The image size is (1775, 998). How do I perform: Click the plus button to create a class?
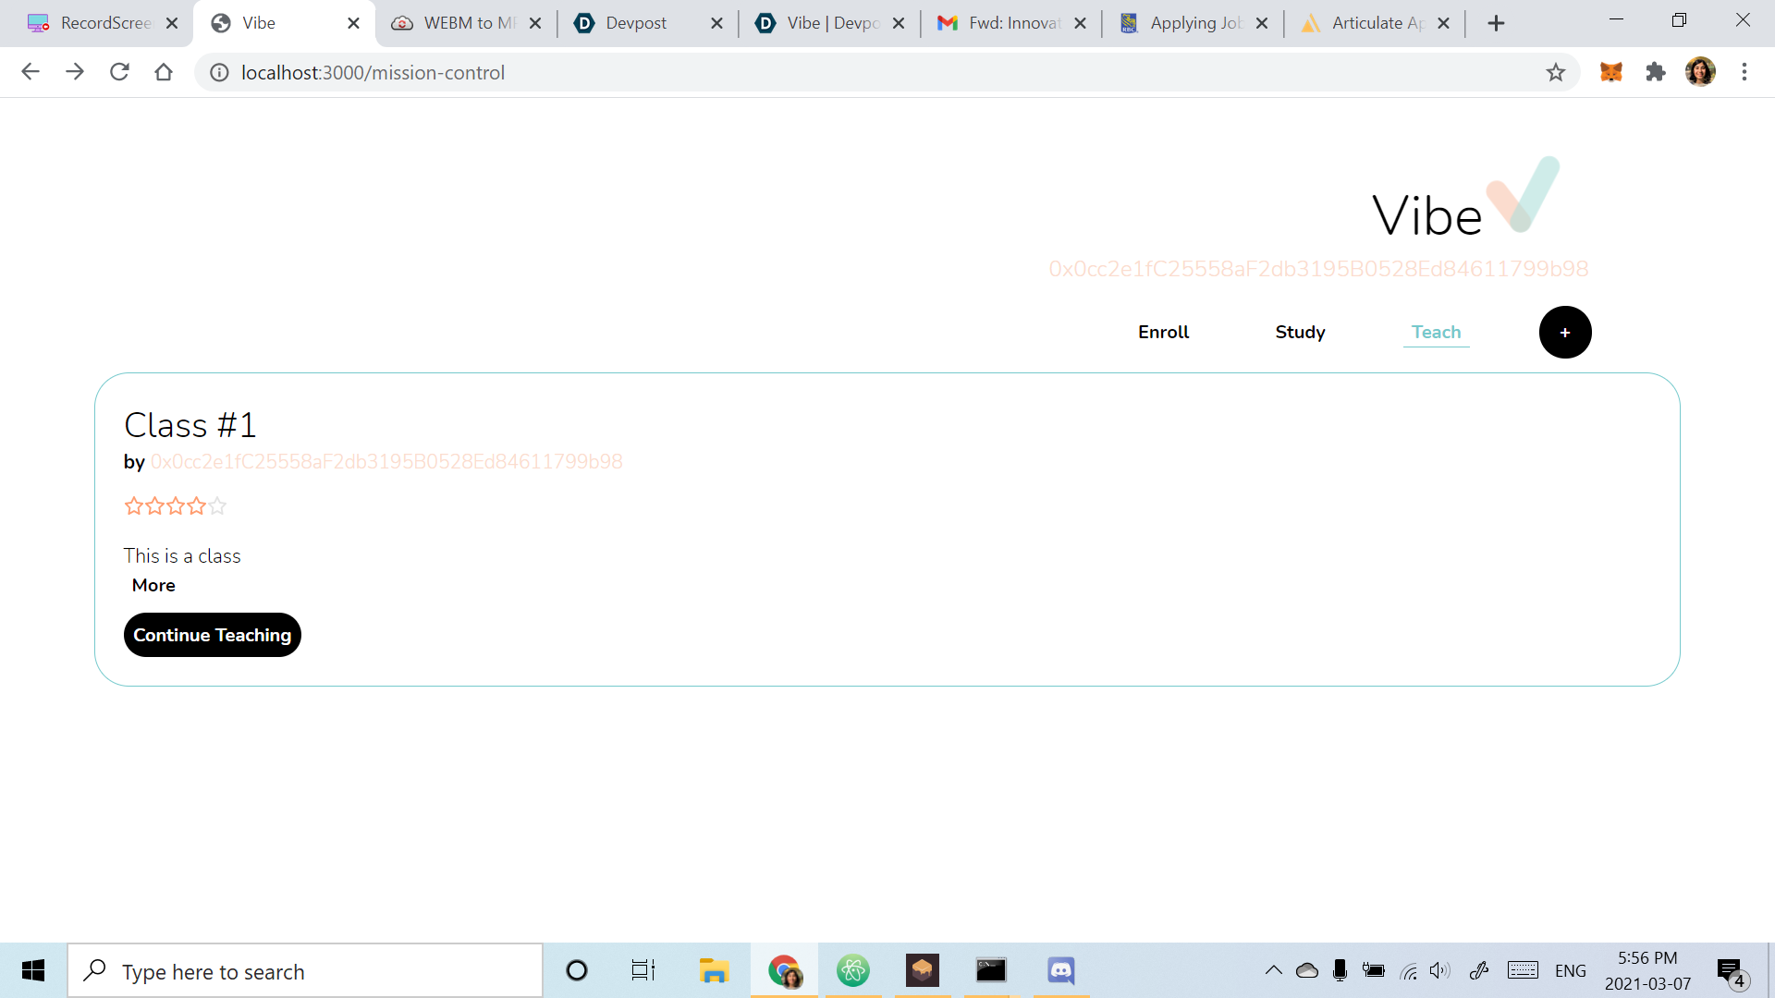coord(1564,332)
